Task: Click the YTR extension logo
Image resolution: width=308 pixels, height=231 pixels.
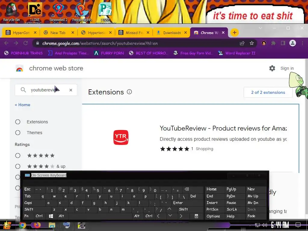Action: 121,137
